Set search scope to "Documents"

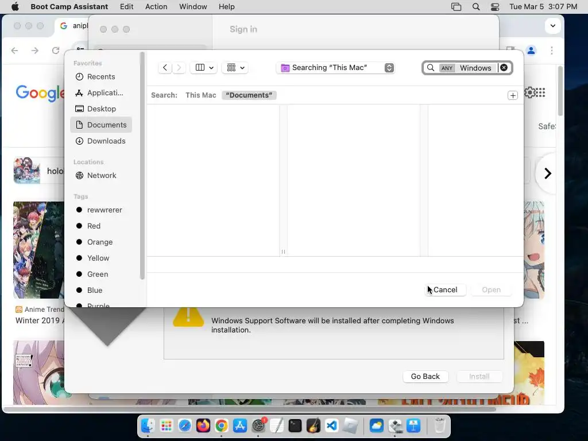tap(249, 95)
